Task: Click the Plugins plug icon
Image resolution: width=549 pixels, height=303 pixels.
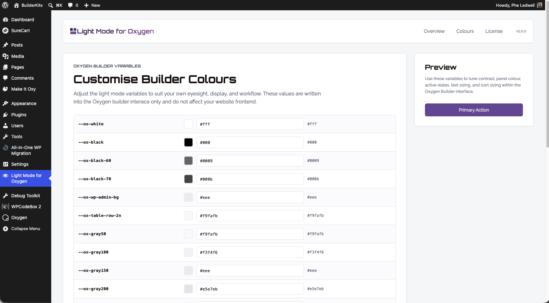Action: tap(5, 115)
